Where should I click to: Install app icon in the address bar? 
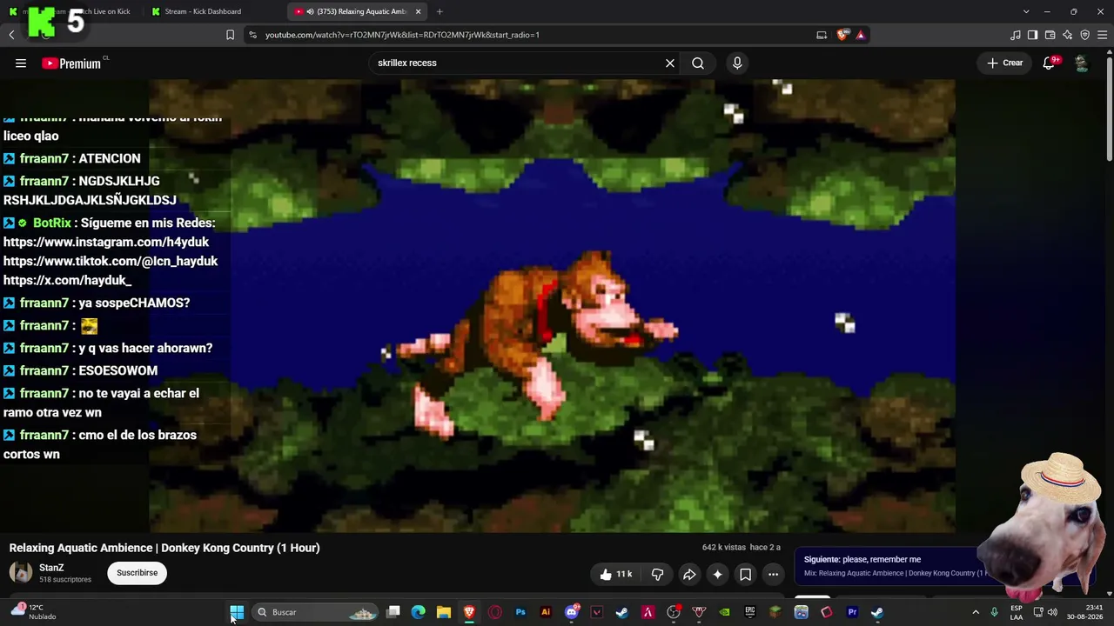pos(822,35)
